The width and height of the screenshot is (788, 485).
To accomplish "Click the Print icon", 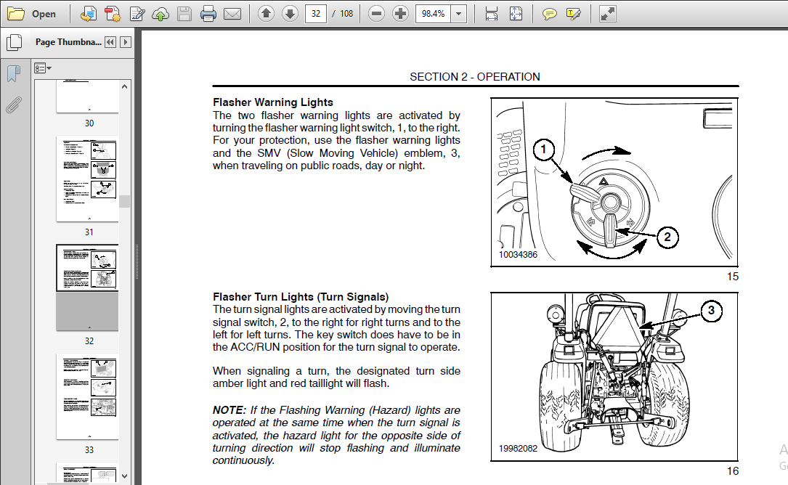I will click(x=208, y=14).
